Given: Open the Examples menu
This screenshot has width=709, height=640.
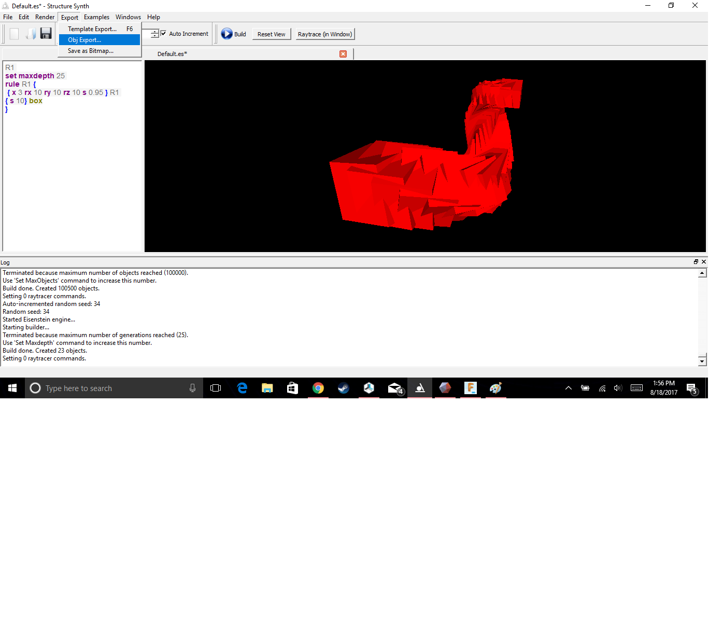Looking at the screenshot, I should click(x=96, y=17).
